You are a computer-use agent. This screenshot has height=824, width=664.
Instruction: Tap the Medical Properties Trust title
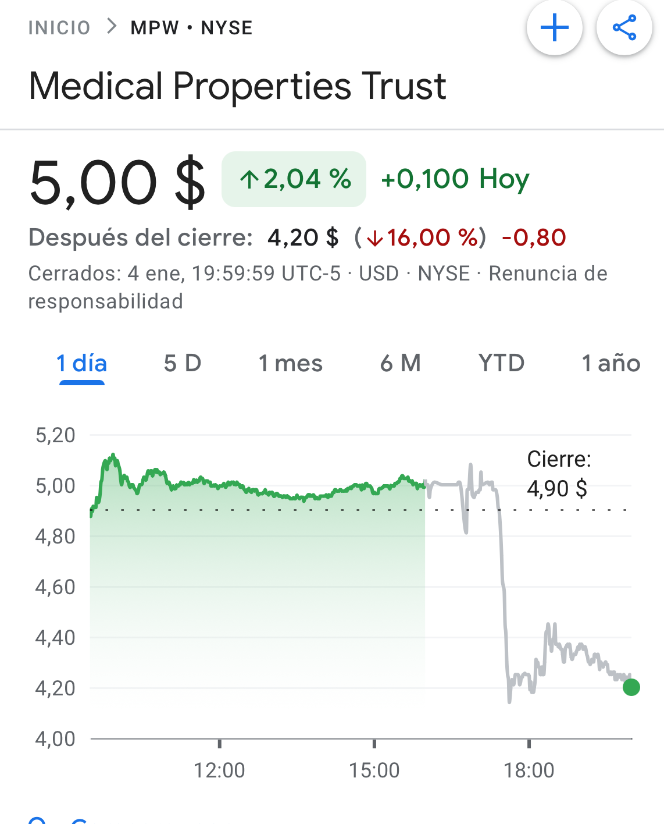tap(237, 87)
